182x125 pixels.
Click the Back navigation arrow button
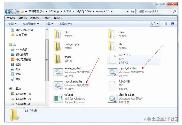(x=8, y=12)
